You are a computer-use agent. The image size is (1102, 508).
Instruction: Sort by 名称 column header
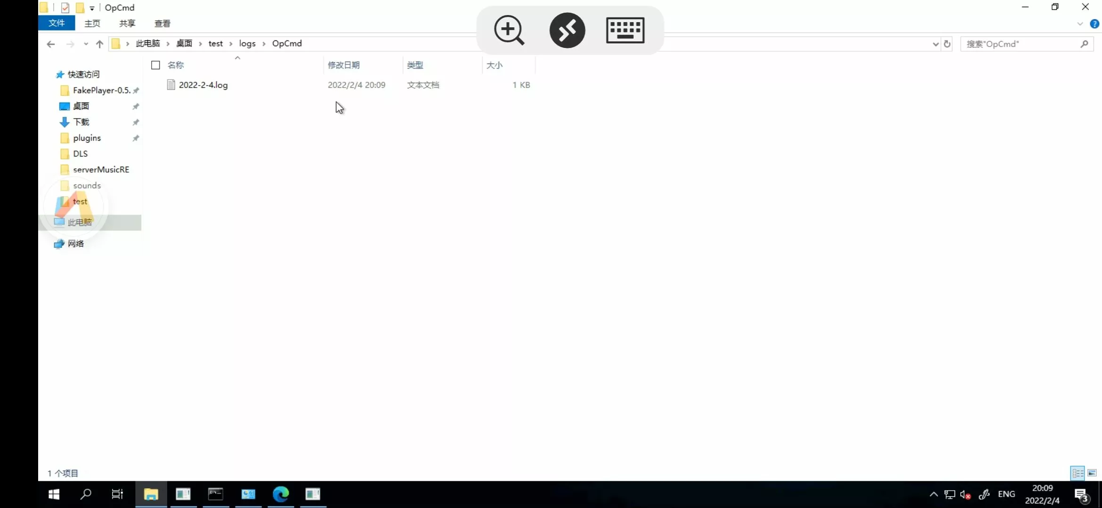click(x=176, y=65)
